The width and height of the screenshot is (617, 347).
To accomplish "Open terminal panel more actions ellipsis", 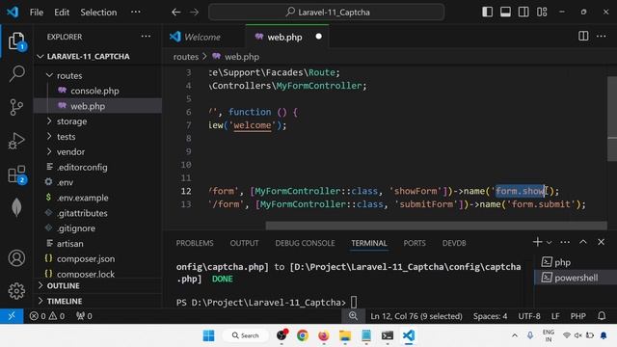I will tap(565, 242).
